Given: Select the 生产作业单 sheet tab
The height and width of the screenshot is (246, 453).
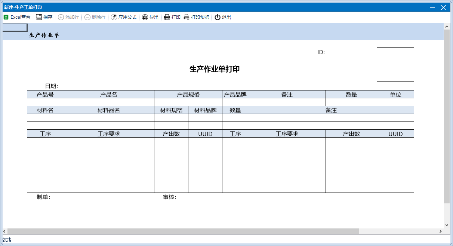Looking at the screenshot, I should 44,35.
